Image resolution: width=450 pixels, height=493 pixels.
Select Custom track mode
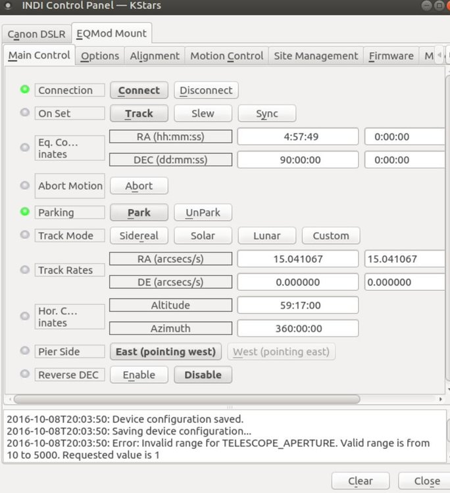331,236
